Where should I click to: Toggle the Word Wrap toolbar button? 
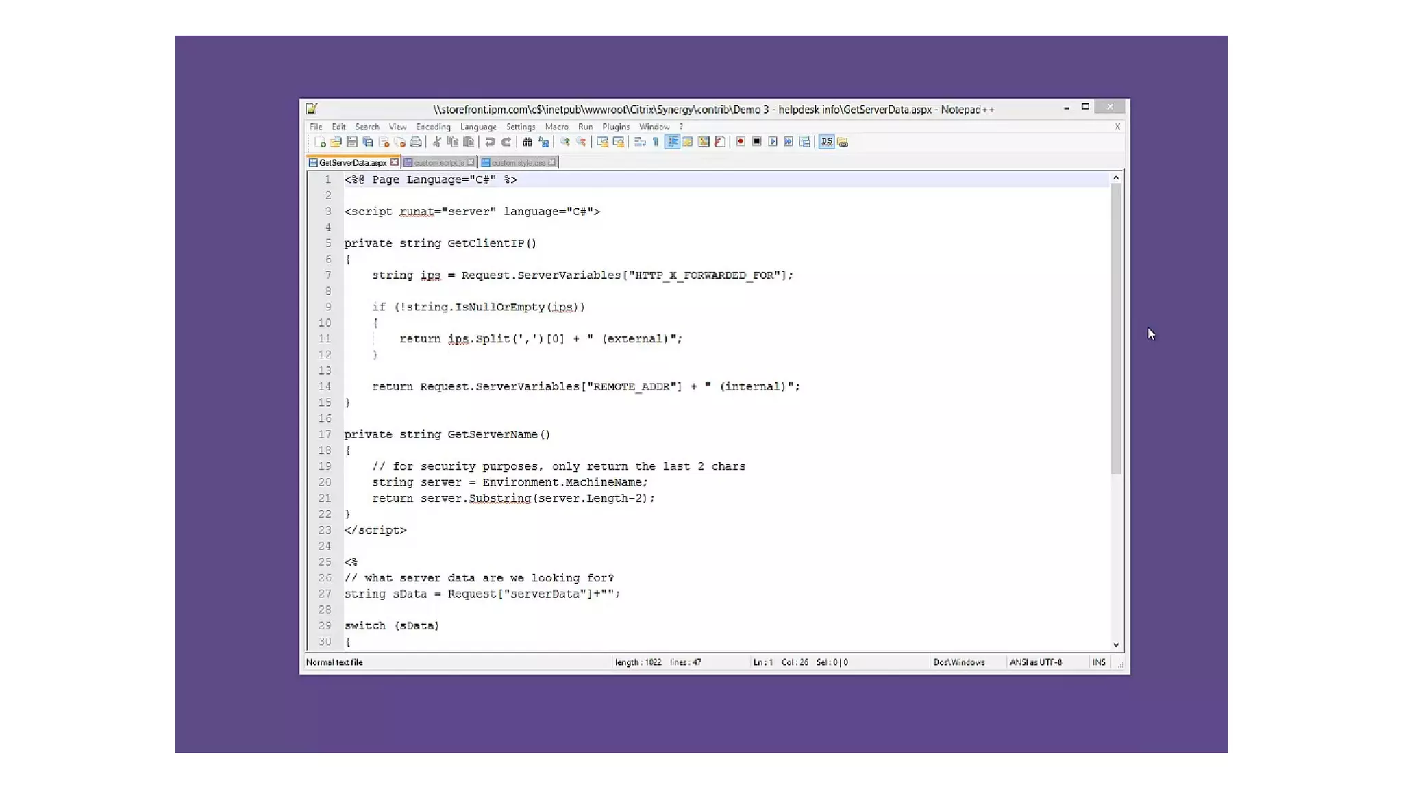pyautogui.click(x=639, y=142)
